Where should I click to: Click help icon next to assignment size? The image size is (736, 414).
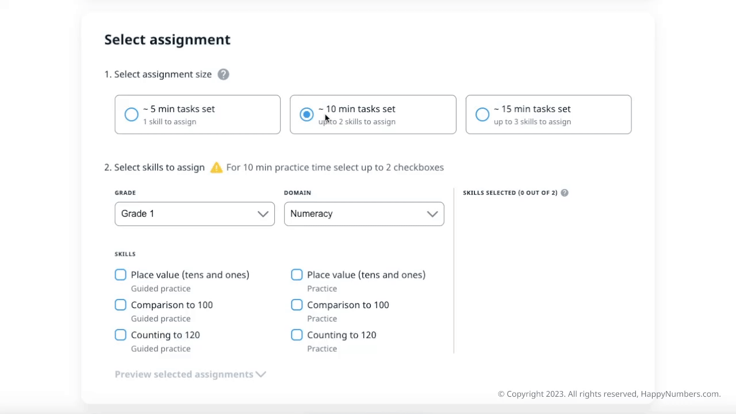click(223, 74)
